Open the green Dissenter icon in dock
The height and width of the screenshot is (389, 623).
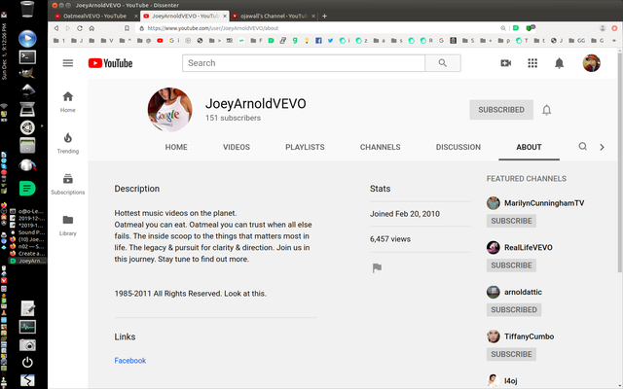click(27, 188)
